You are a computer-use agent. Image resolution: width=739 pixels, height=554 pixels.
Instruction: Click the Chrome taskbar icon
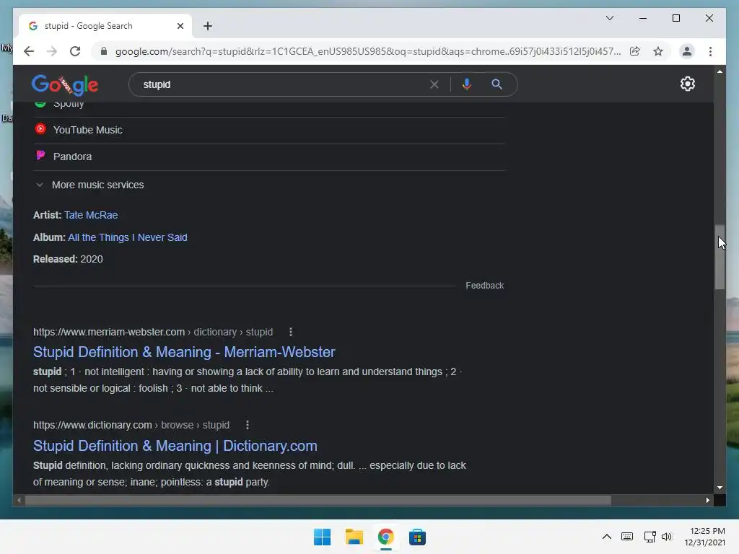click(x=385, y=537)
